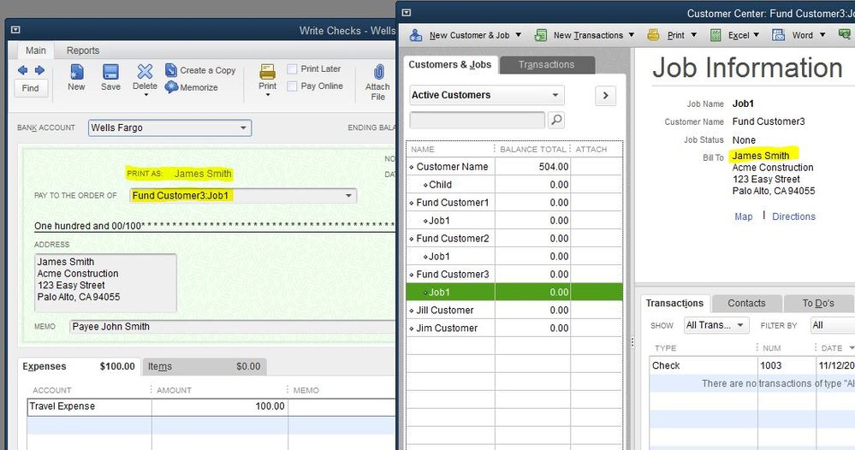Open the Filter By All dropdown
Image resolution: width=855 pixels, height=450 pixels.
coord(832,325)
